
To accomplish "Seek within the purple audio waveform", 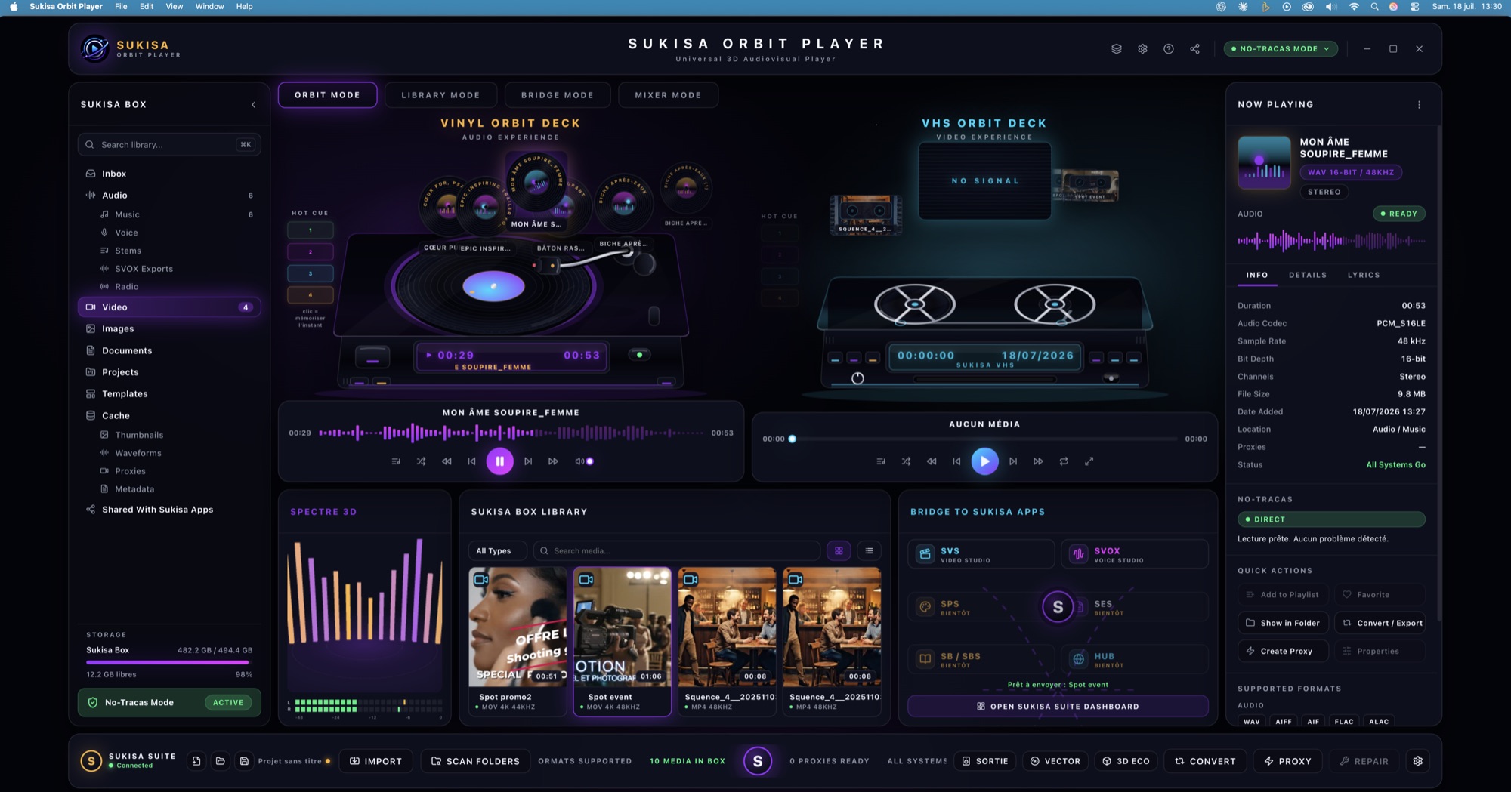I will pyautogui.click(x=511, y=433).
